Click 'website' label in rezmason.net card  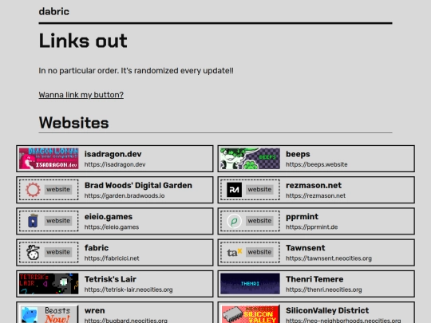click(259, 190)
